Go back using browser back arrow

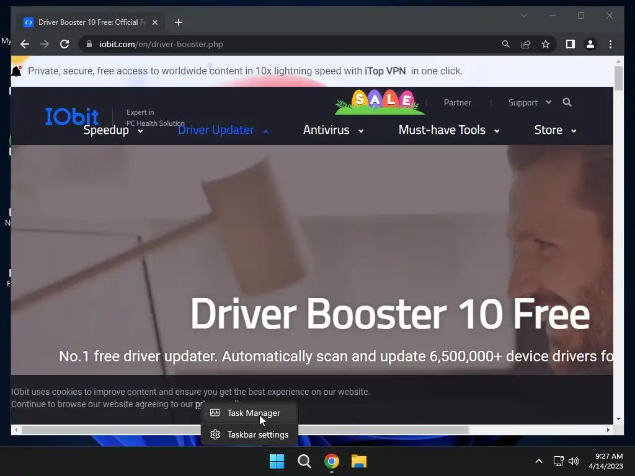pyautogui.click(x=25, y=44)
